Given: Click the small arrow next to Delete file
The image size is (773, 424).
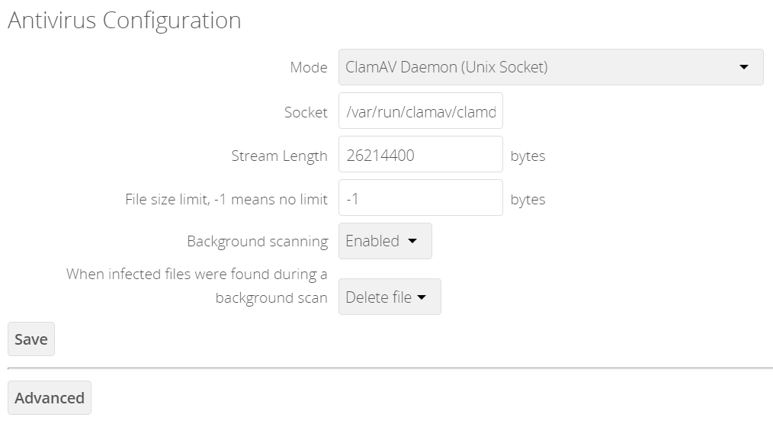Looking at the screenshot, I should (422, 297).
